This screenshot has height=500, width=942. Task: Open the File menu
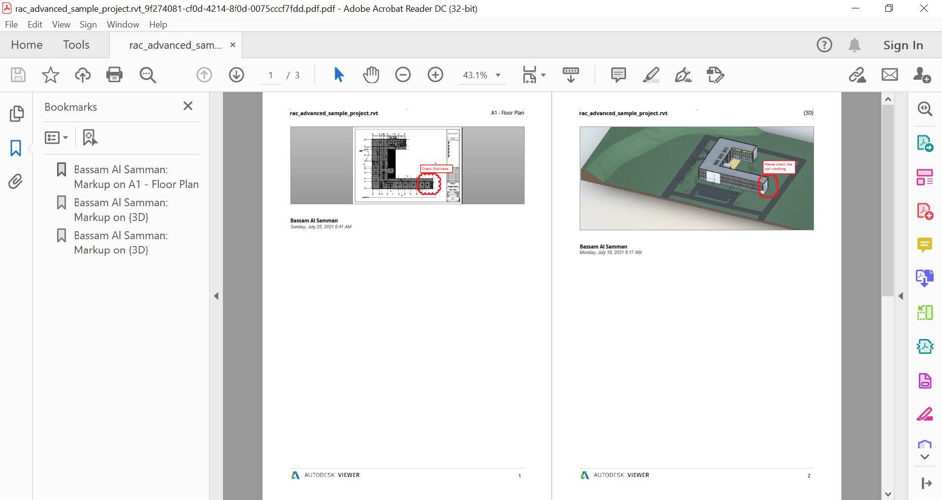click(x=11, y=24)
